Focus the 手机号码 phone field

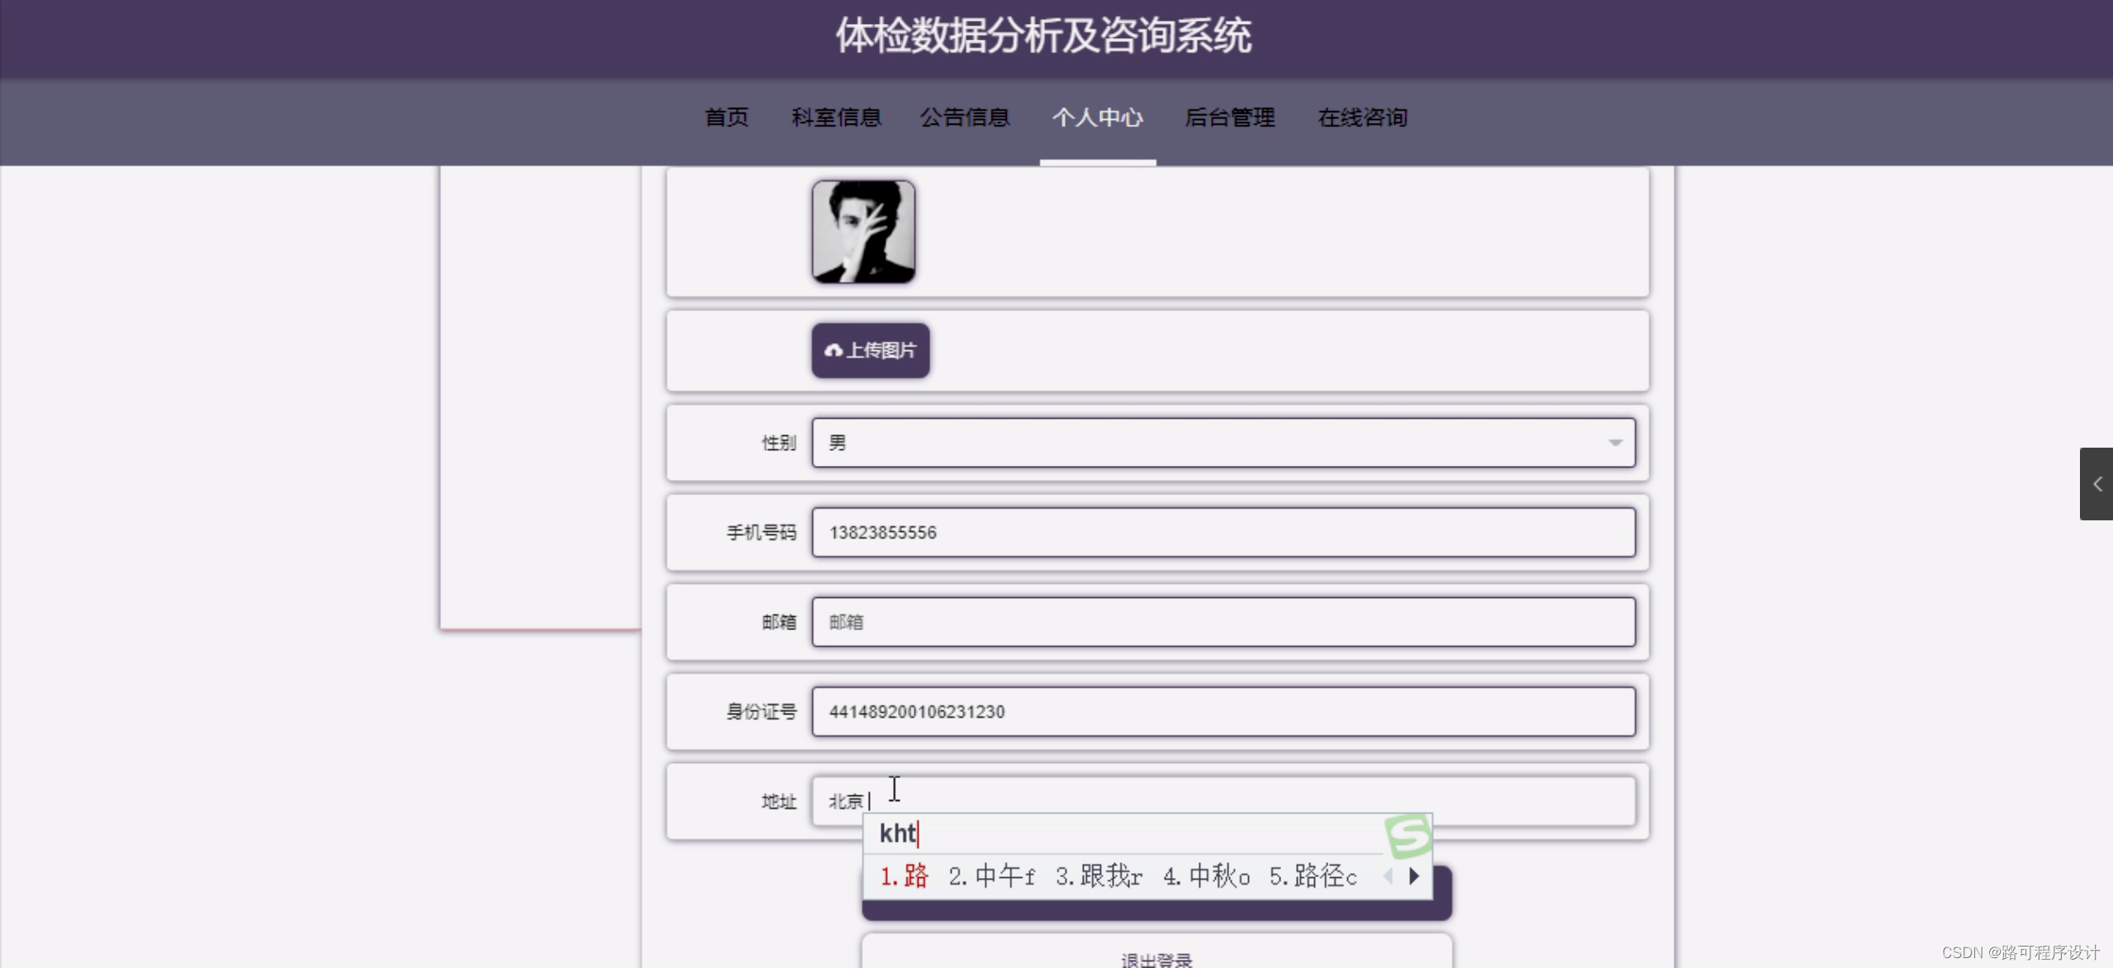[1223, 533]
